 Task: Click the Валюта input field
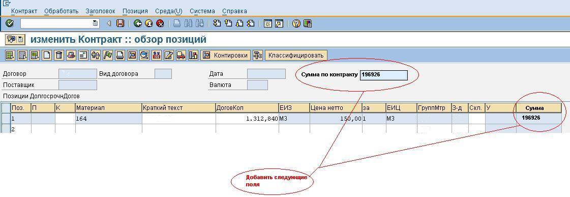257,85
